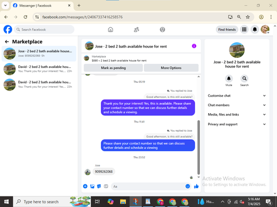Open Windows Start menu
The image size is (277, 207).
coord(6,201)
